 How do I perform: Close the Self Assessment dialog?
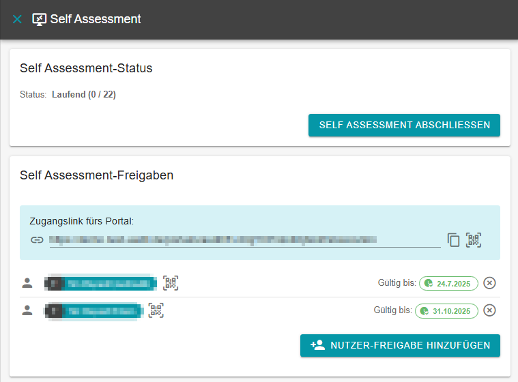tap(17, 19)
